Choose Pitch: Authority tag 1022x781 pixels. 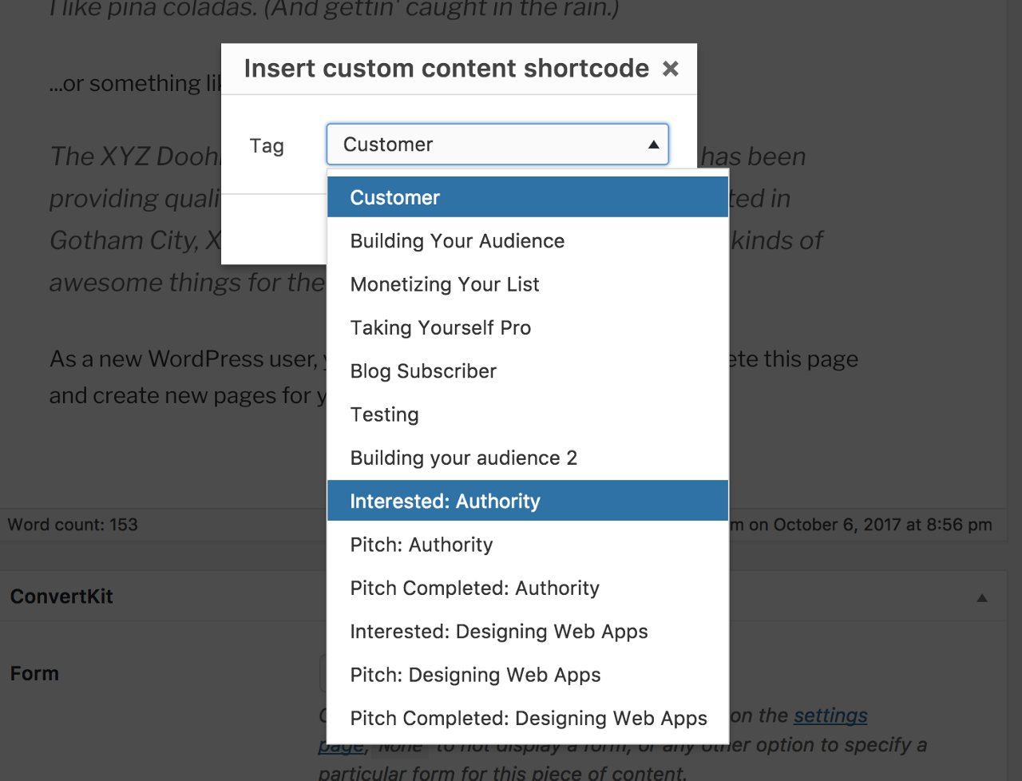click(x=528, y=545)
